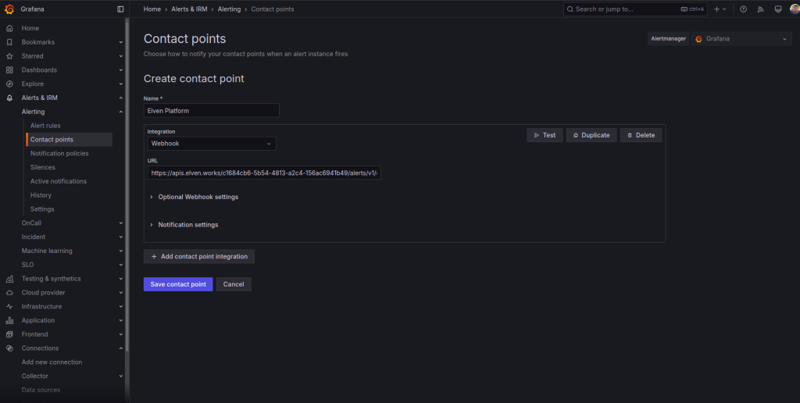Image resolution: width=800 pixels, height=403 pixels.
Task: Collapse the Alerts & IRM menu
Action: pyautogui.click(x=120, y=98)
